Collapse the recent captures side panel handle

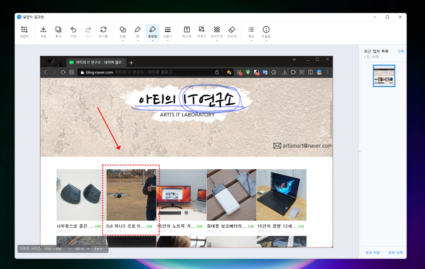(x=360, y=152)
